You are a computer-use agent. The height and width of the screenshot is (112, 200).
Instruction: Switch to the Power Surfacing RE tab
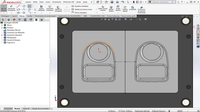pos(128,16)
